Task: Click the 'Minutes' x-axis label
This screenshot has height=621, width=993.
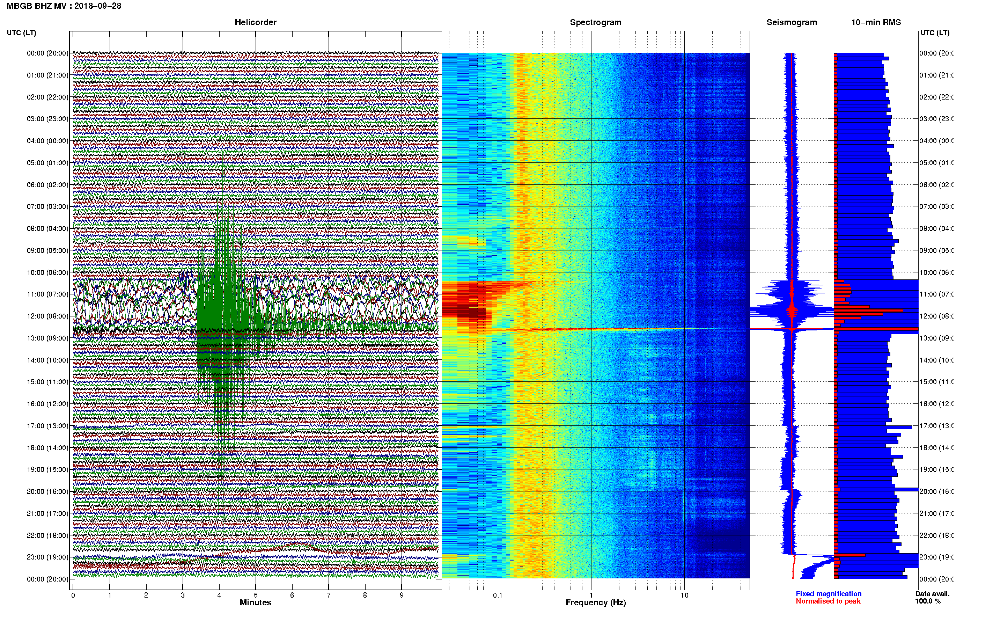Action: click(x=255, y=602)
